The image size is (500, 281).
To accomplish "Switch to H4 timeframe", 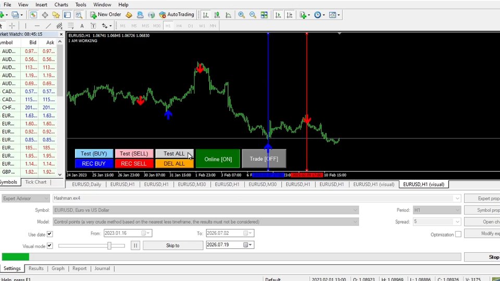I will [x=179, y=26].
